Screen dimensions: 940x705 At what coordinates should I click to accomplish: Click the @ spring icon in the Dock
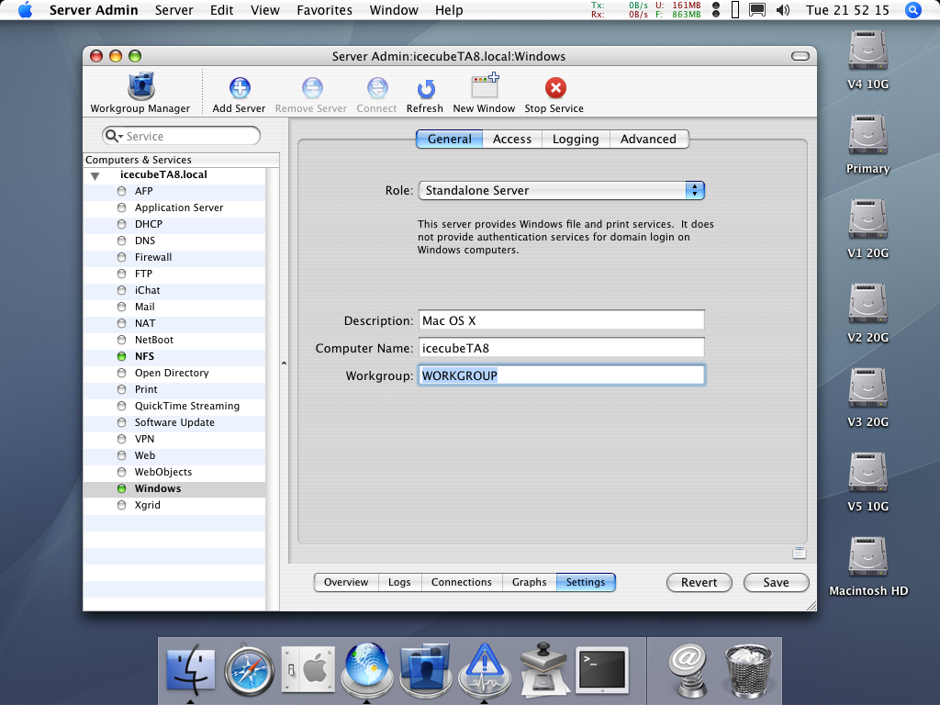click(688, 670)
